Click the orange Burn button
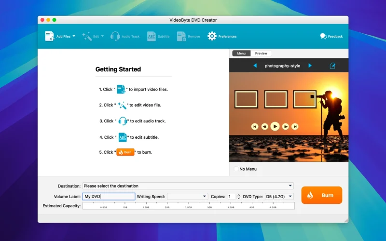386x241 pixels. pyautogui.click(x=322, y=195)
